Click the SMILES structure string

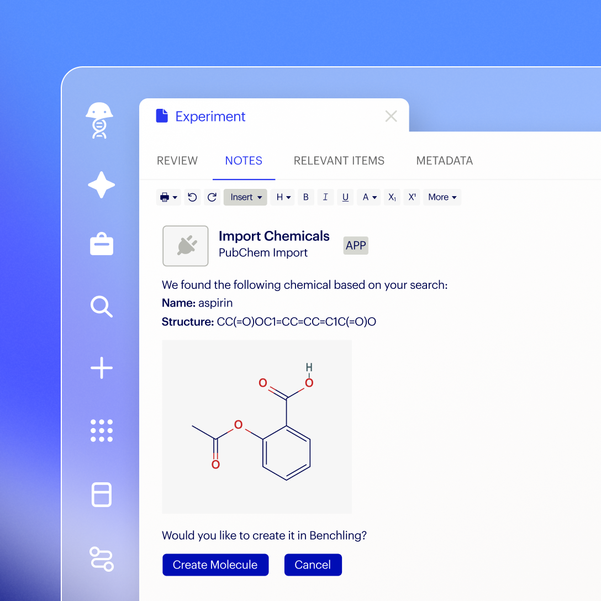point(296,321)
